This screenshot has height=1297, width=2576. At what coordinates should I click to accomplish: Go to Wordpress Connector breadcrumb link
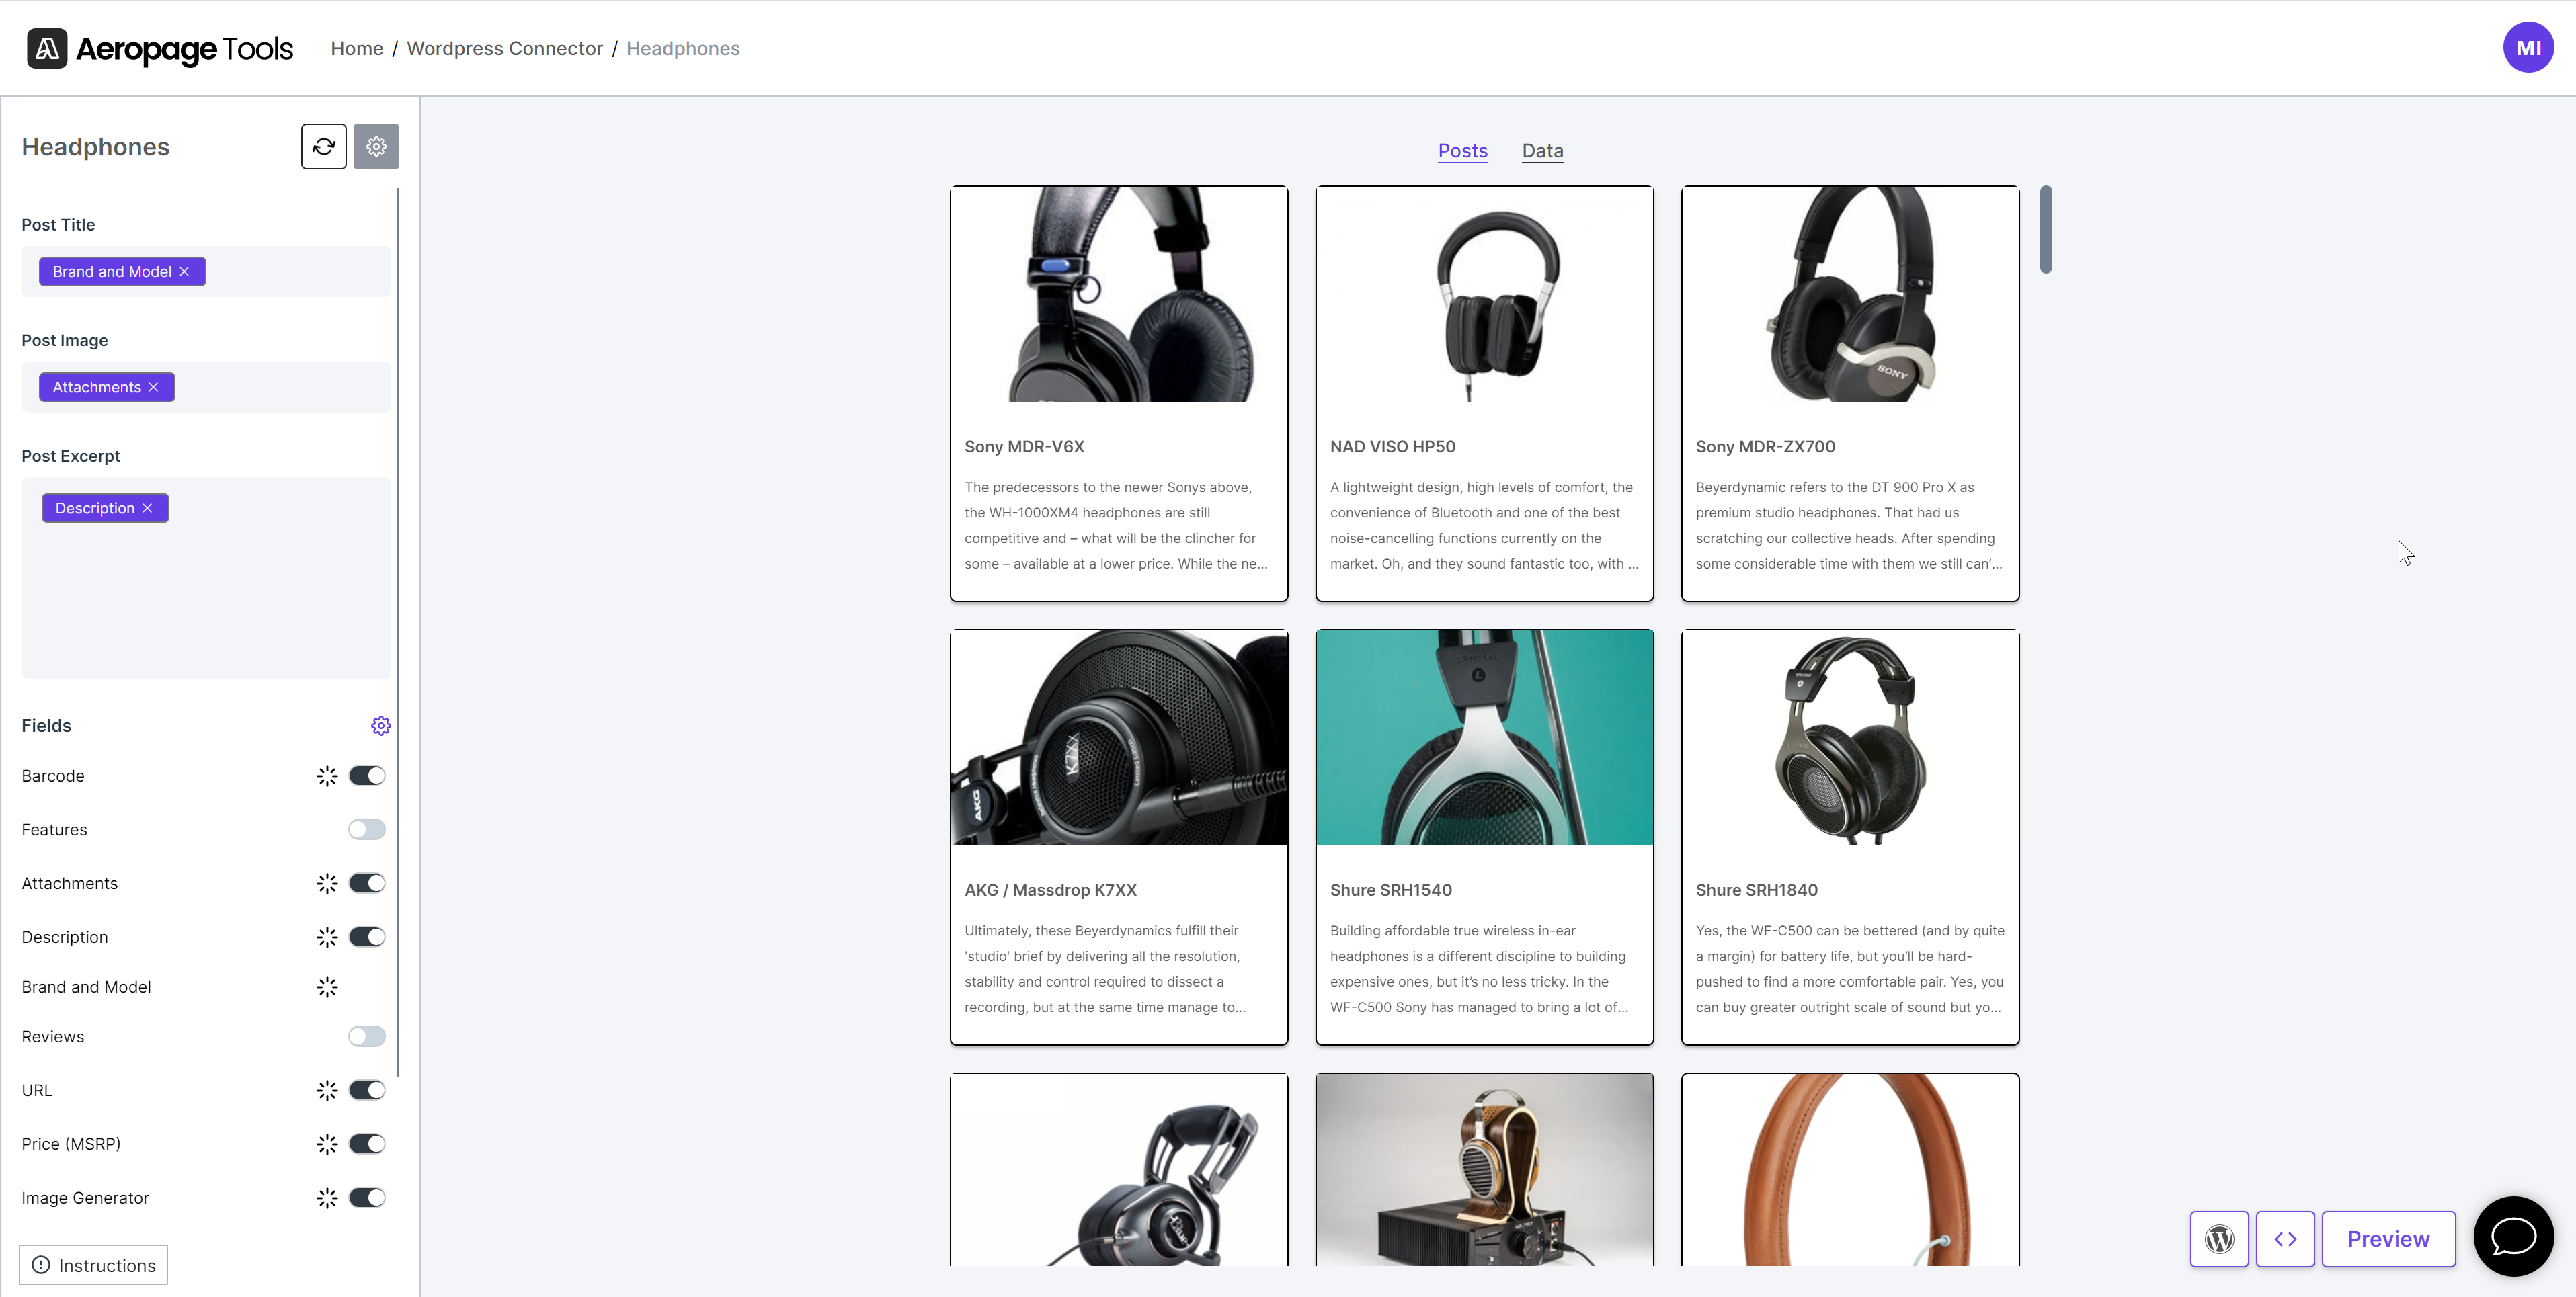tap(505, 49)
